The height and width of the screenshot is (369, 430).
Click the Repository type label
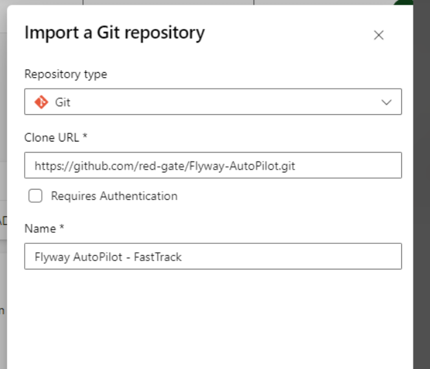[66, 74]
